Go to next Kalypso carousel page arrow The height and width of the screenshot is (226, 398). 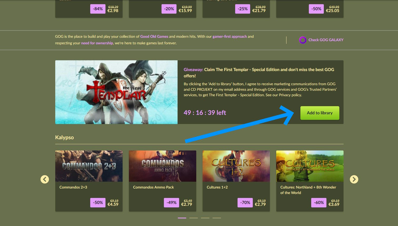[x=354, y=179]
